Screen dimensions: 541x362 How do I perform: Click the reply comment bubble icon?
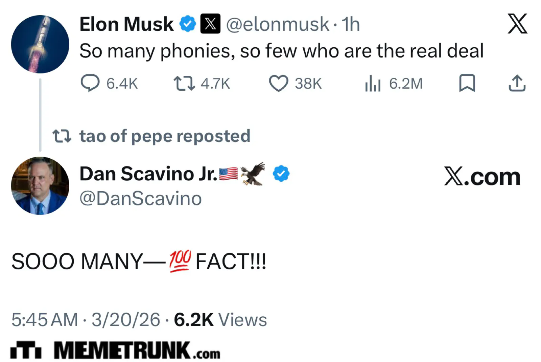tap(90, 83)
